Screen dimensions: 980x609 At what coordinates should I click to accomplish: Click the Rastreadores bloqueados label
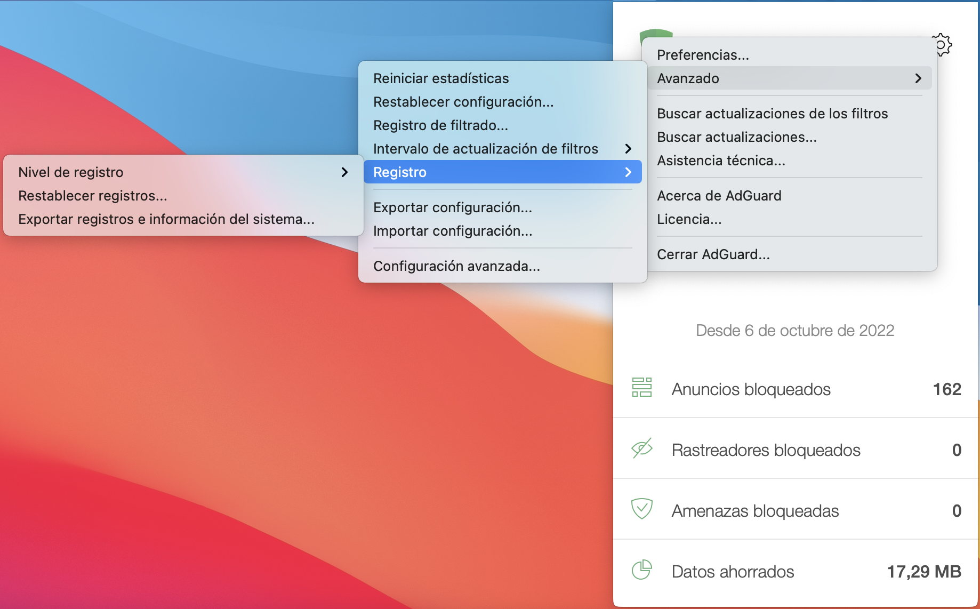[x=766, y=450]
